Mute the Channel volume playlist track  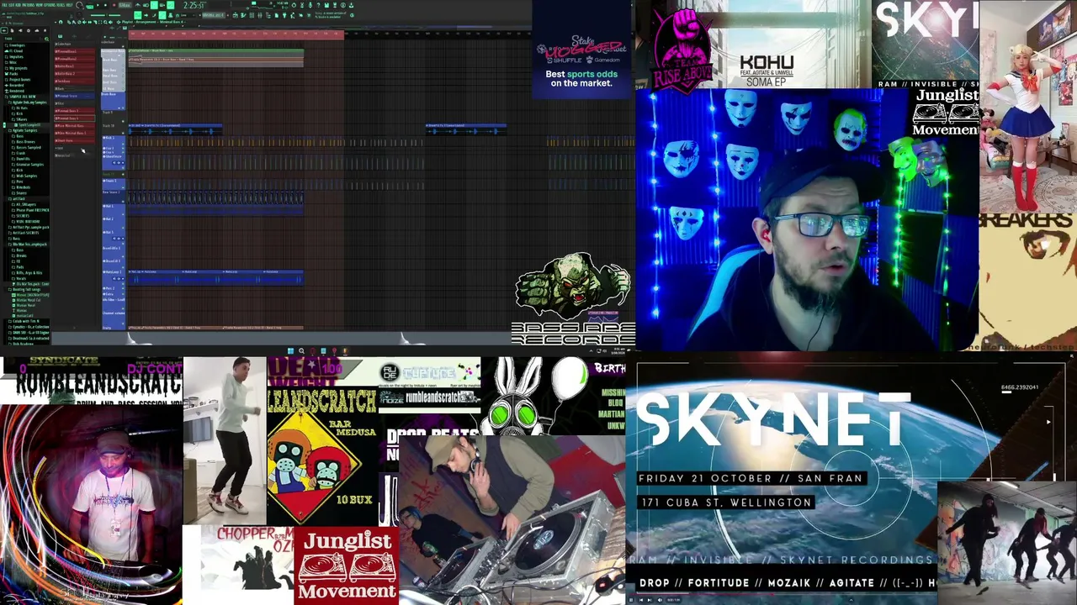[123, 324]
